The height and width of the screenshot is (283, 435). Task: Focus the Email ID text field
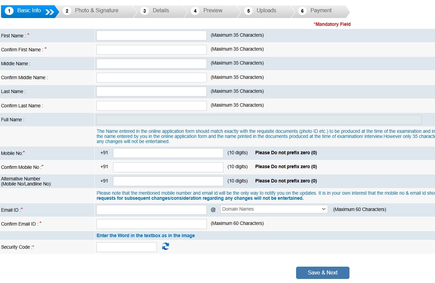[x=151, y=210]
